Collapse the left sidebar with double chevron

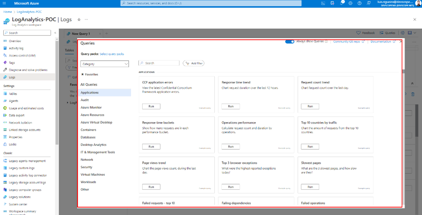tap(55, 33)
